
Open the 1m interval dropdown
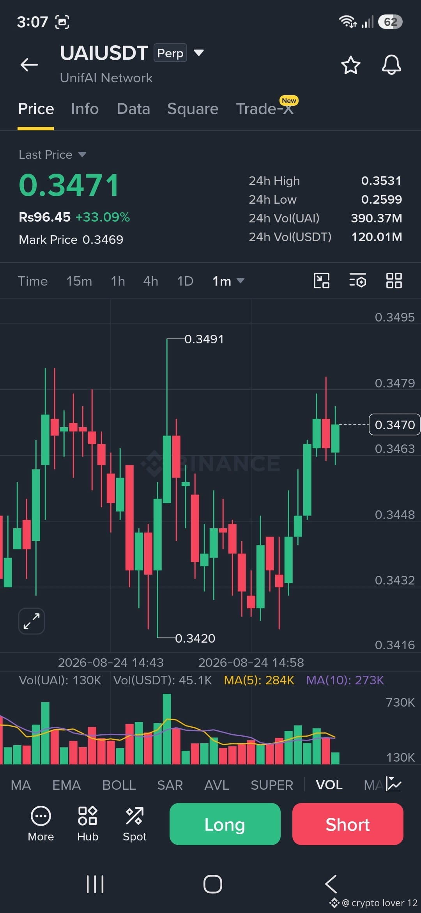pos(228,281)
